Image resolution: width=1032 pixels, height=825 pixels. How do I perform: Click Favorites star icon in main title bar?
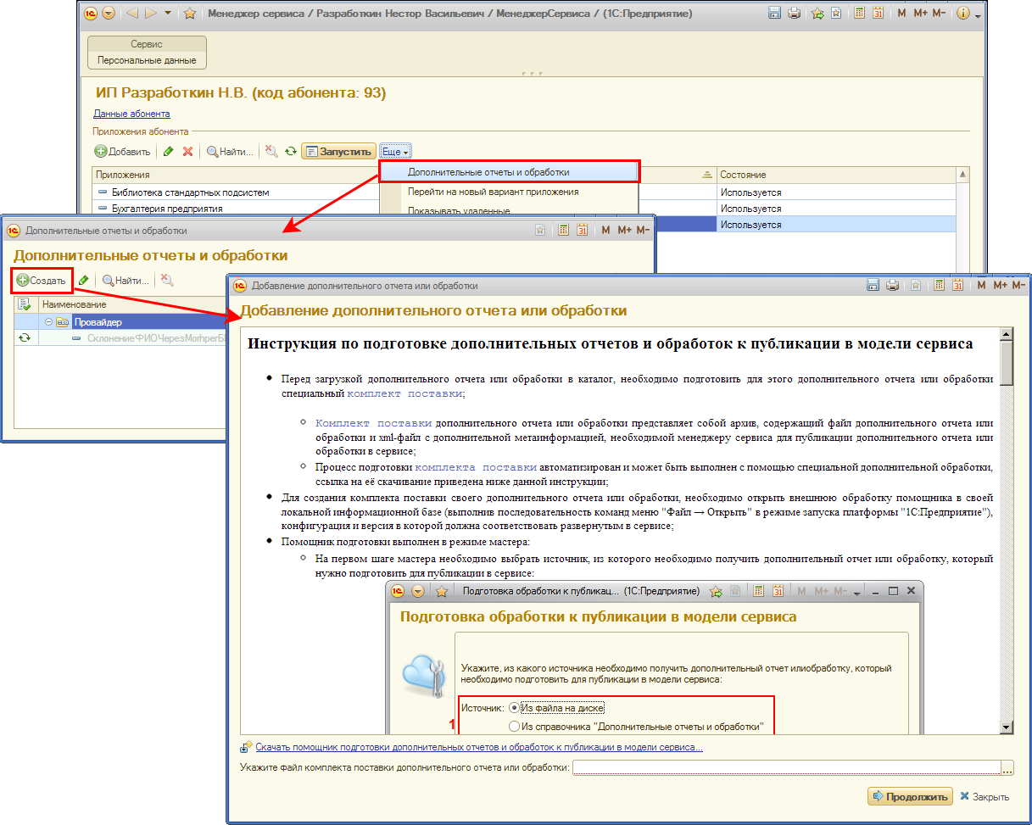tap(190, 14)
